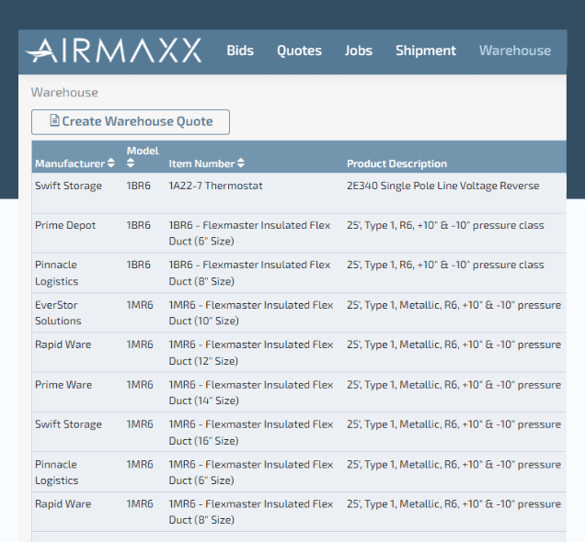The width and height of the screenshot is (585, 542).
Task: Click the Flex Duct (16" Size) item
Action: click(x=250, y=433)
